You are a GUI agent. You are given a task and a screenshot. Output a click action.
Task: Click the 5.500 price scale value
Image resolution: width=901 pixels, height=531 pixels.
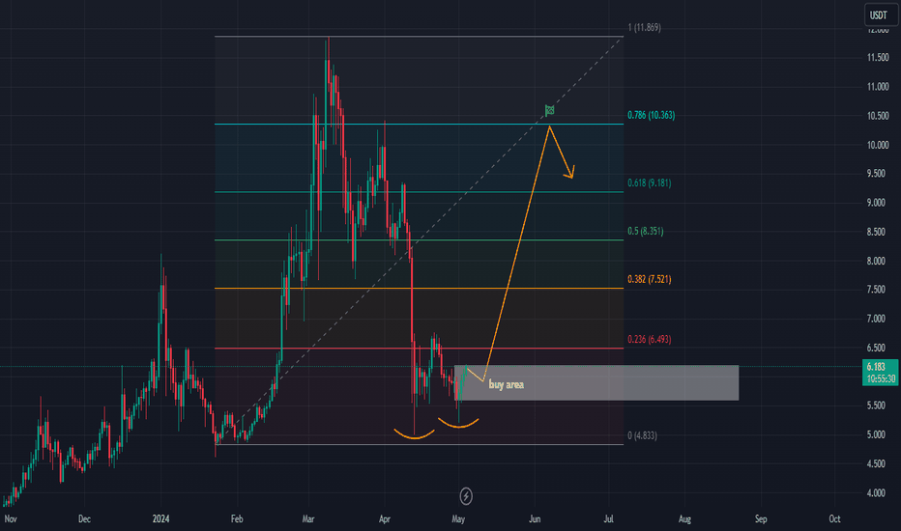click(878, 405)
